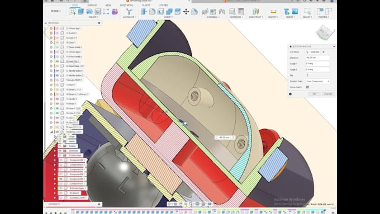Image resolution: width=380 pixels, height=214 pixels.
Task: Open the MODIFY dropdown menu
Action: (169, 17)
